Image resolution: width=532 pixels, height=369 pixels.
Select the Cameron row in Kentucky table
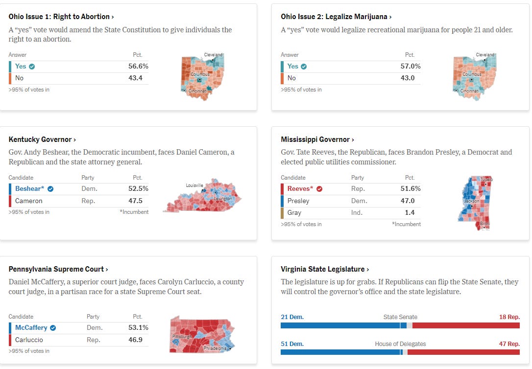(x=78, y=201)
